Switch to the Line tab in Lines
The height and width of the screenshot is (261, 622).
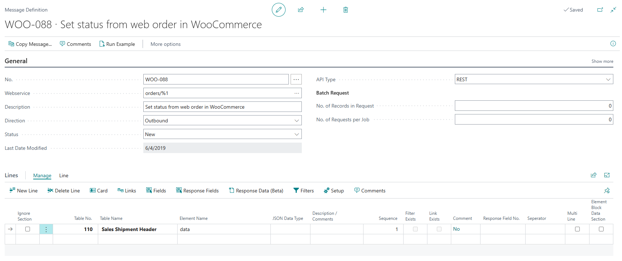tap(64, 175)
